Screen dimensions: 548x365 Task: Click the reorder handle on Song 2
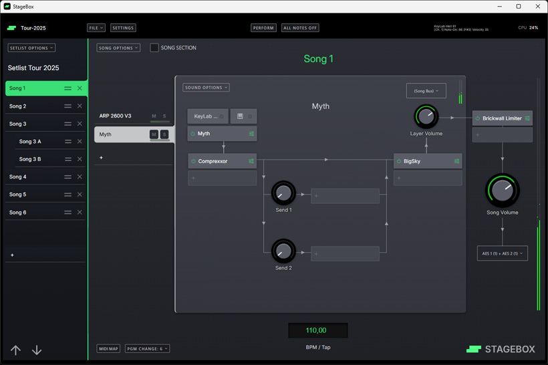point(67,106)
